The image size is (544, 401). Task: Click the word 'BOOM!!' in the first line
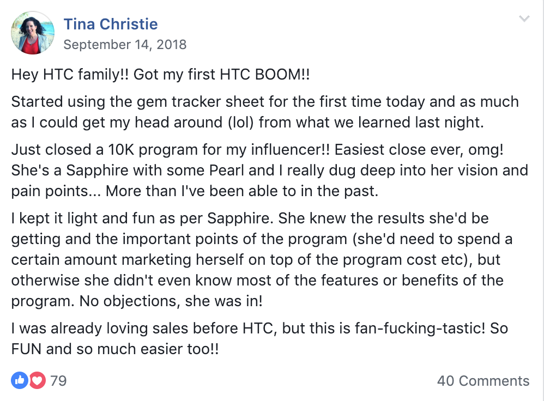click(282, 75)
